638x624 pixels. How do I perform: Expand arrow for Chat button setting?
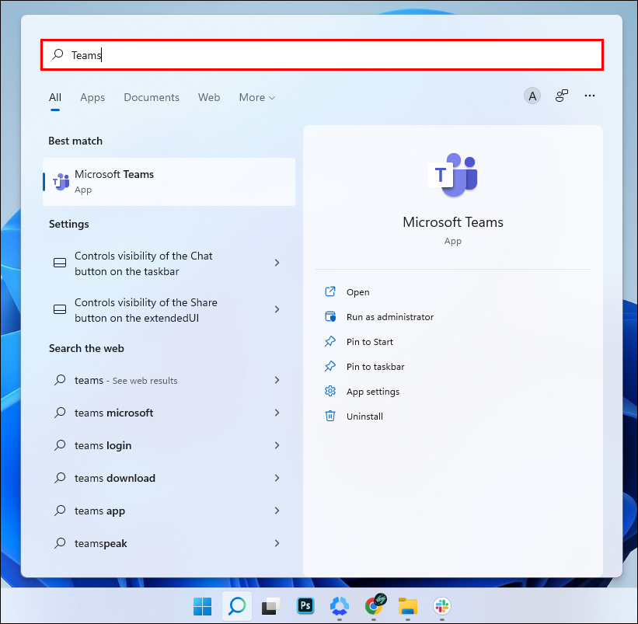(x=277, y=263)
